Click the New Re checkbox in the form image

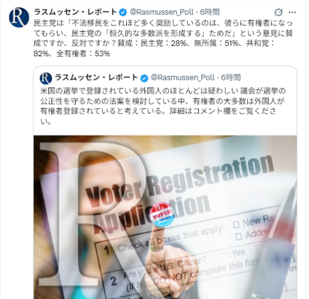[236, 224]
